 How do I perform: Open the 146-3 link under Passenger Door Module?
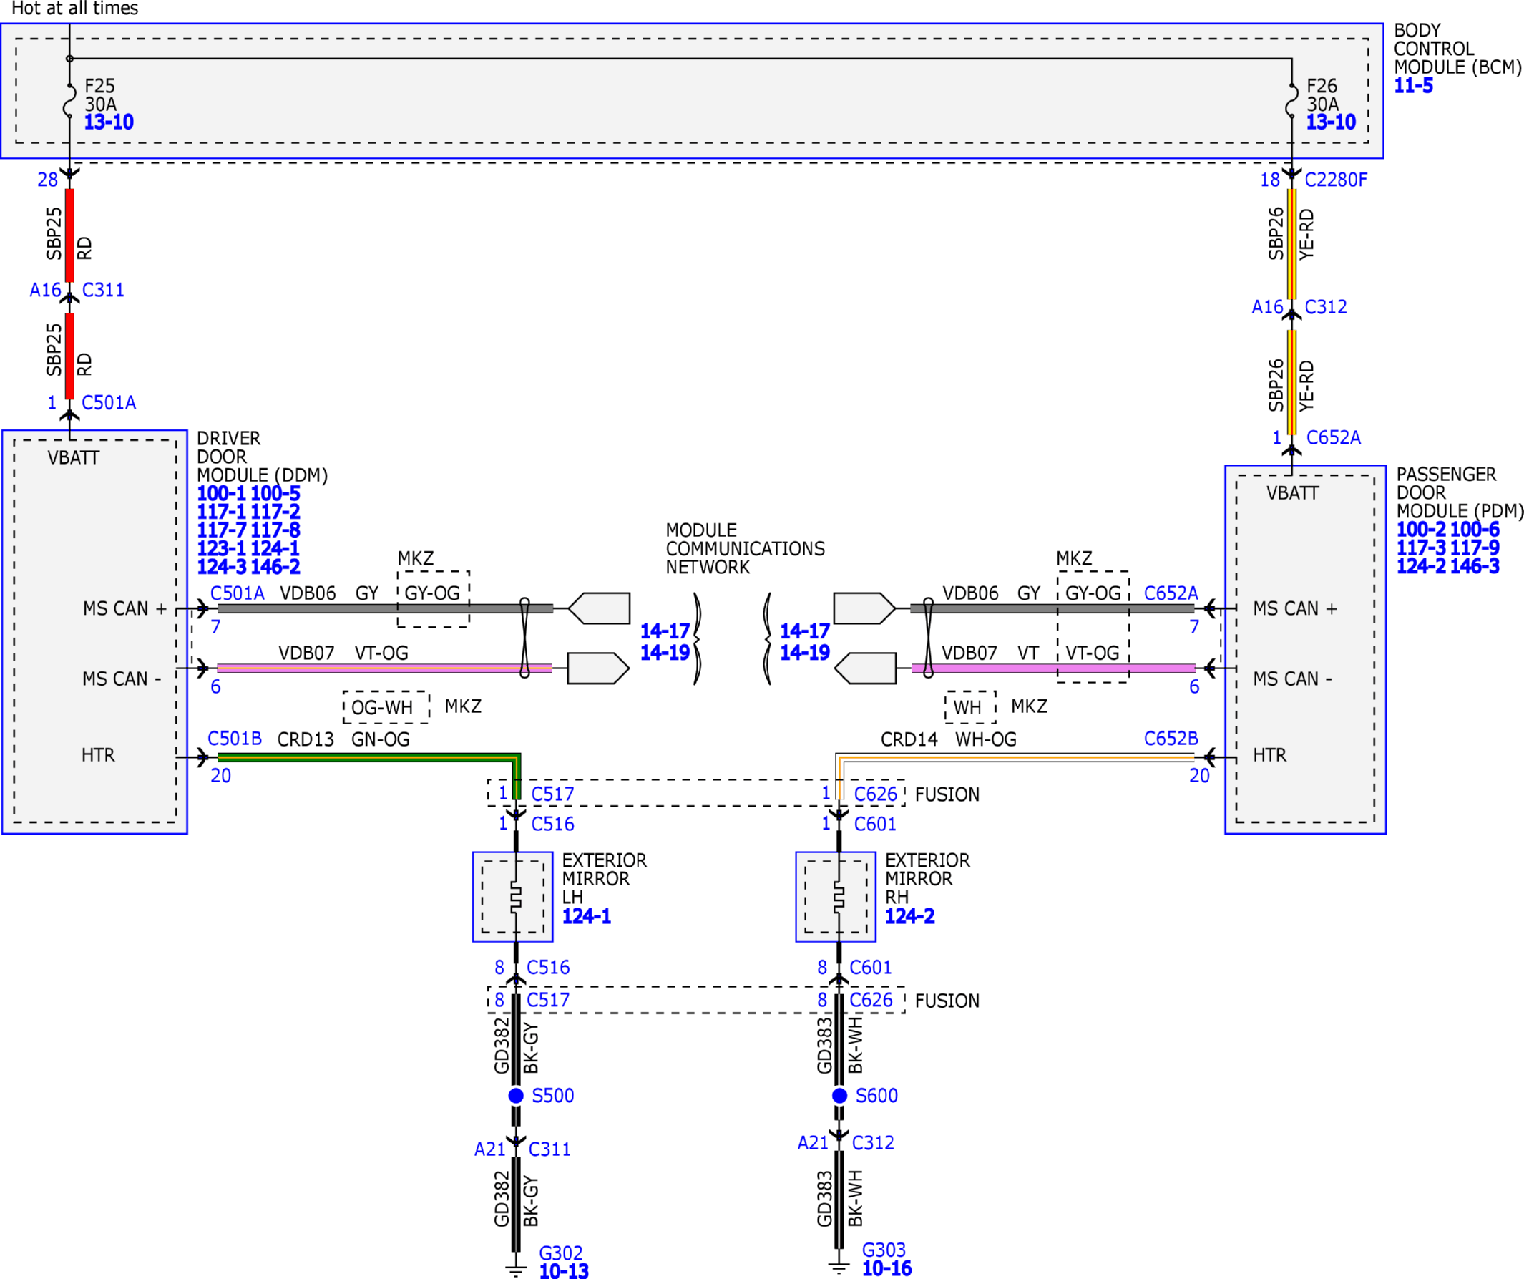pyautogui.click(x=1475, y=566)
